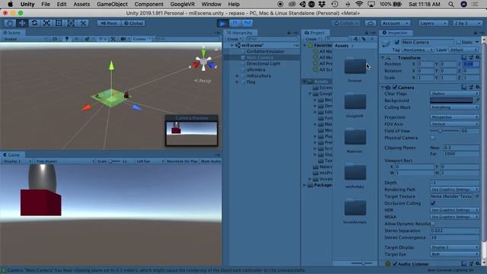Open macOS Spotlight search icon
The height and width of the screenshot is (274, 487).
click(x=451, y=4)
